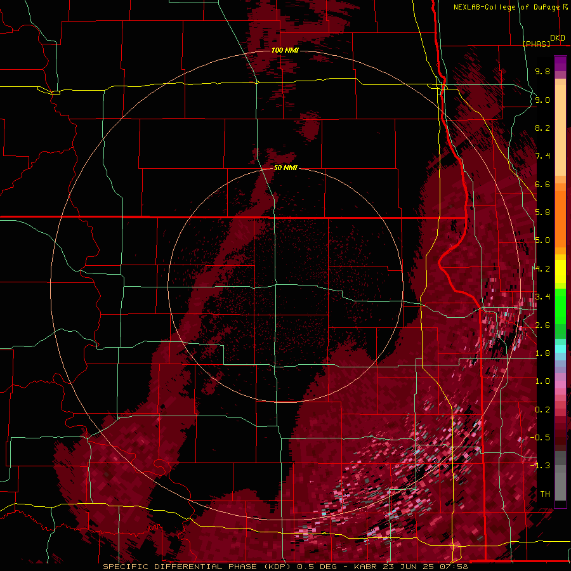The height and width of the screenshot is (571, 571).
Task: Select the 1.0 value on the scale
Action: [x=542, y=381]
